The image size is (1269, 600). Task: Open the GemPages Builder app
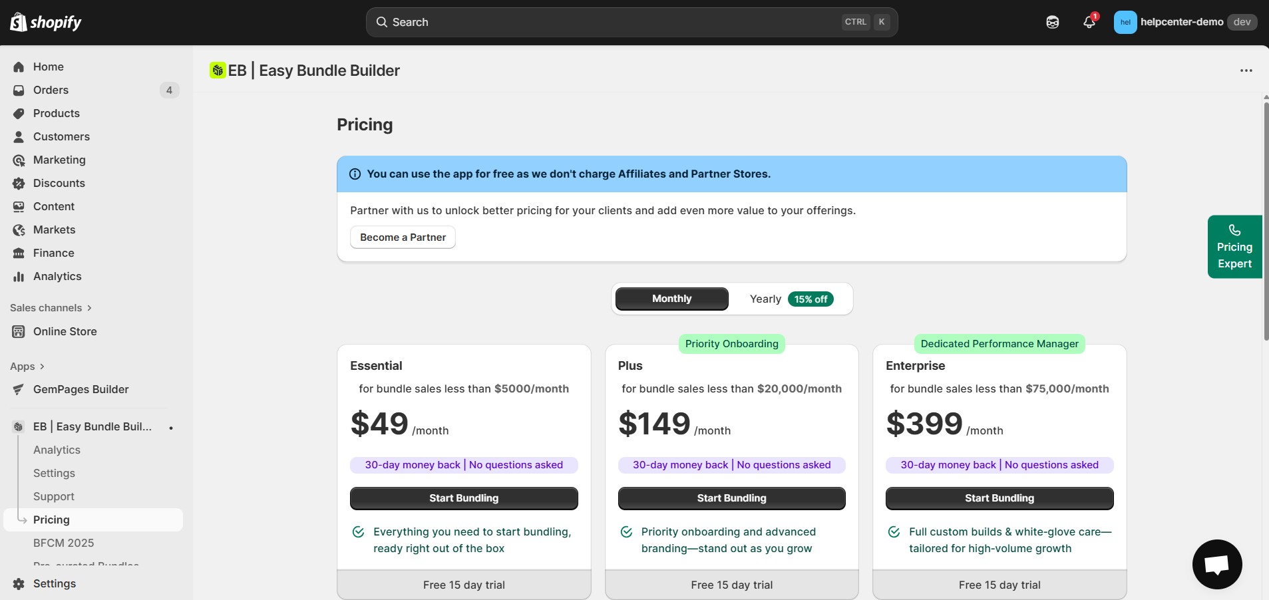(81, 389)
